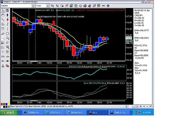Open the calculator tool in left toolbar
The height and width of the screenshot is (120, 185).
[x=7, y=10]
